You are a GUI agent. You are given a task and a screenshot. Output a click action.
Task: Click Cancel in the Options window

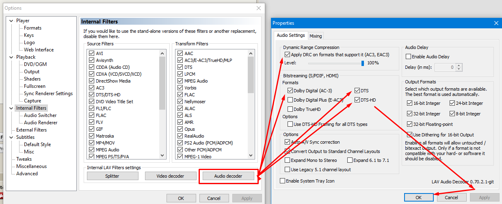point(214,198)
